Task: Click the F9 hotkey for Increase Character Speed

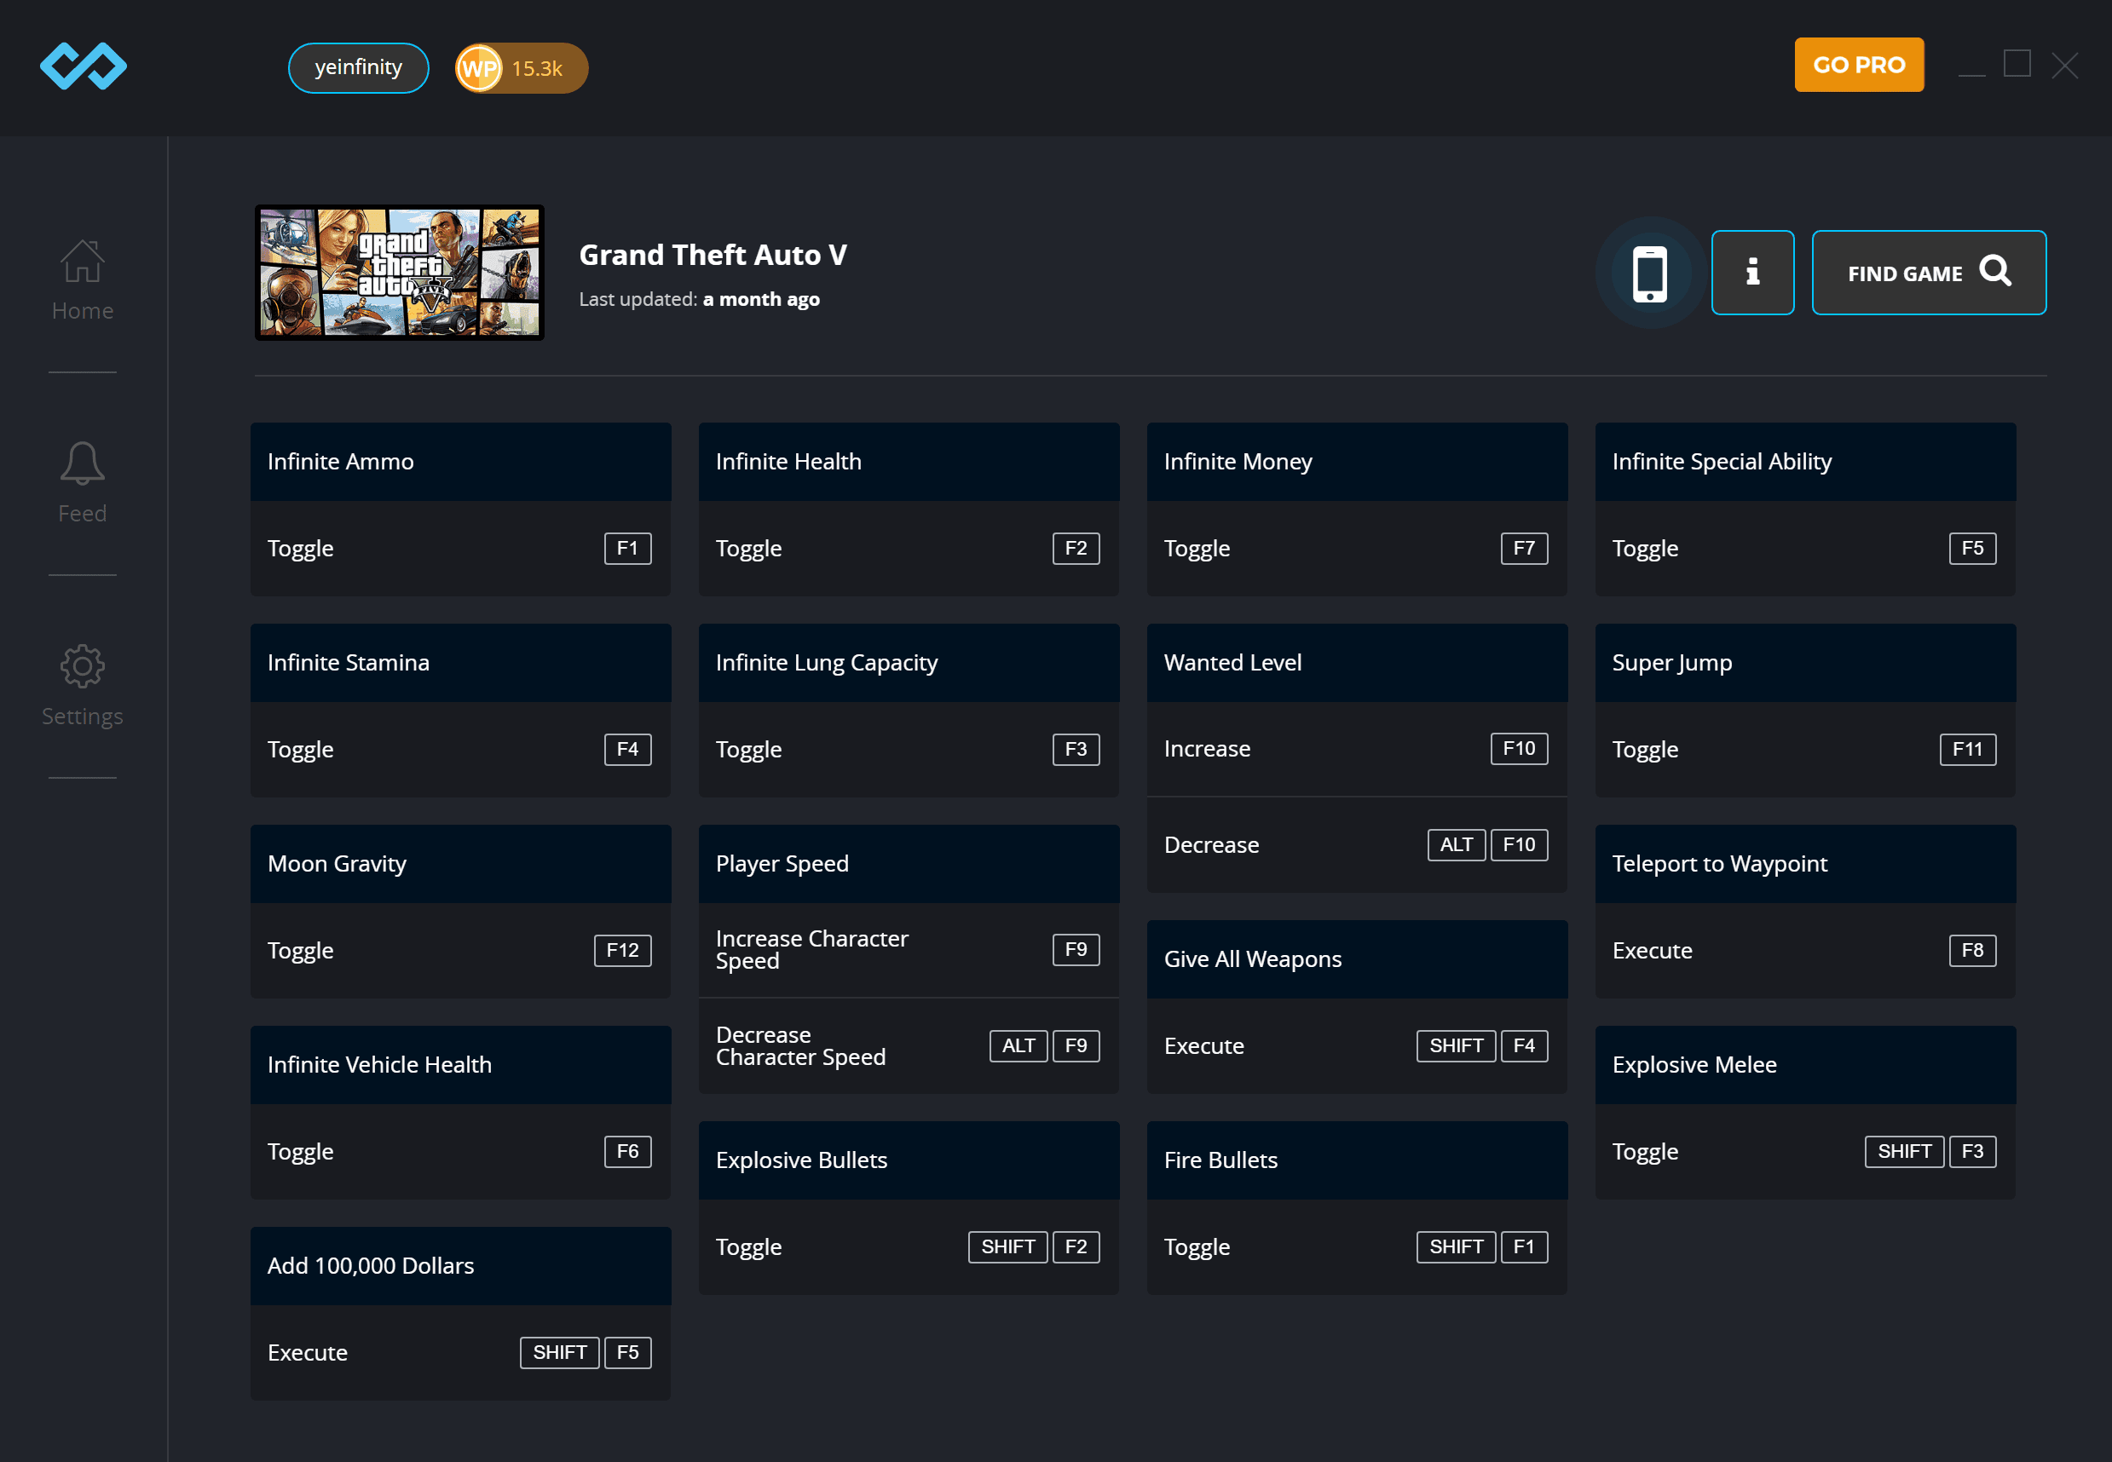Action: pyautogui.click(x=1076, y=949)
